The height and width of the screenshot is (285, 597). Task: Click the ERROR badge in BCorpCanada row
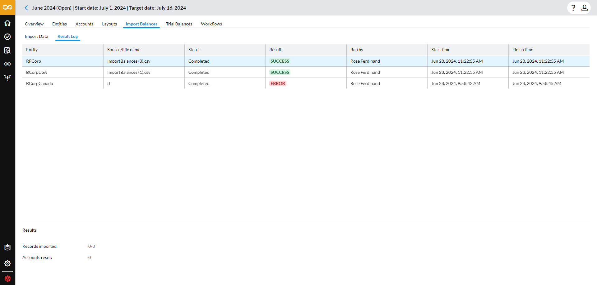tap(278, 83)
